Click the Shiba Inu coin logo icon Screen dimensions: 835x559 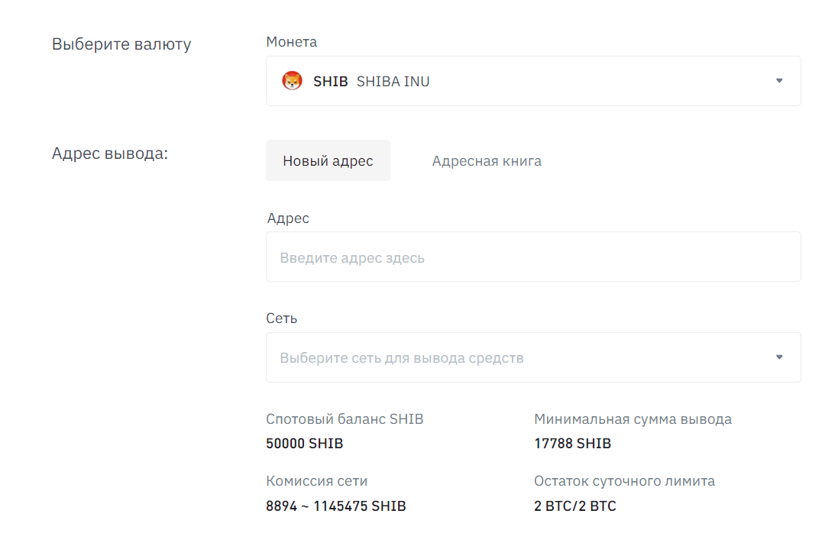(292, 81)
